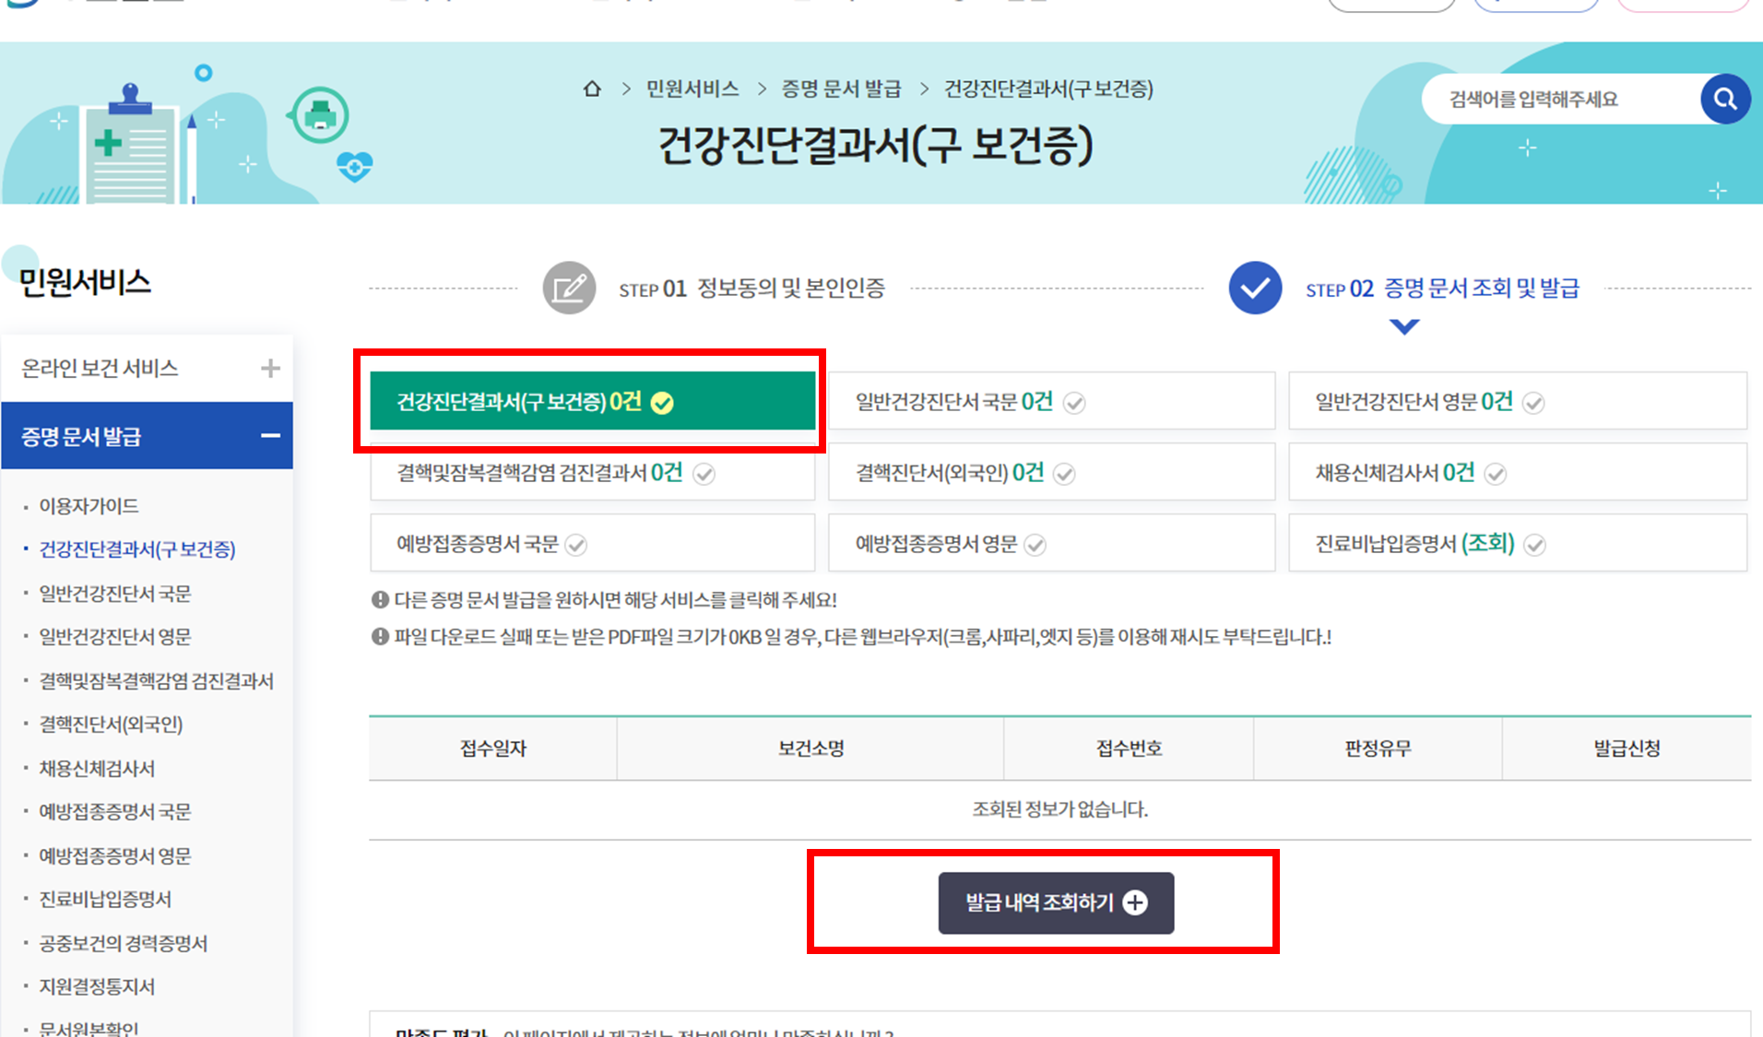Click the down arrow below STEP 02

tap(1403, 326)
